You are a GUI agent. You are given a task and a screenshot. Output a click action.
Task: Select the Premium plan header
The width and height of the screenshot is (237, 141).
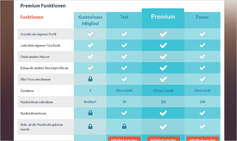click(163, 17)
